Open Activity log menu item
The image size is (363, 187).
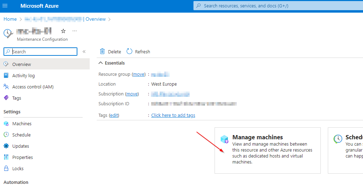[x=23, y=75]
